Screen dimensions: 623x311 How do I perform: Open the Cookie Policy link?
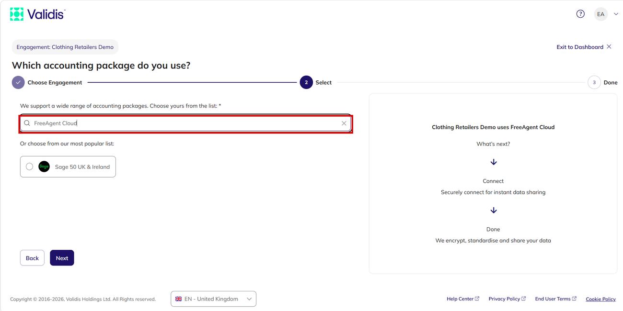(600, 300)
